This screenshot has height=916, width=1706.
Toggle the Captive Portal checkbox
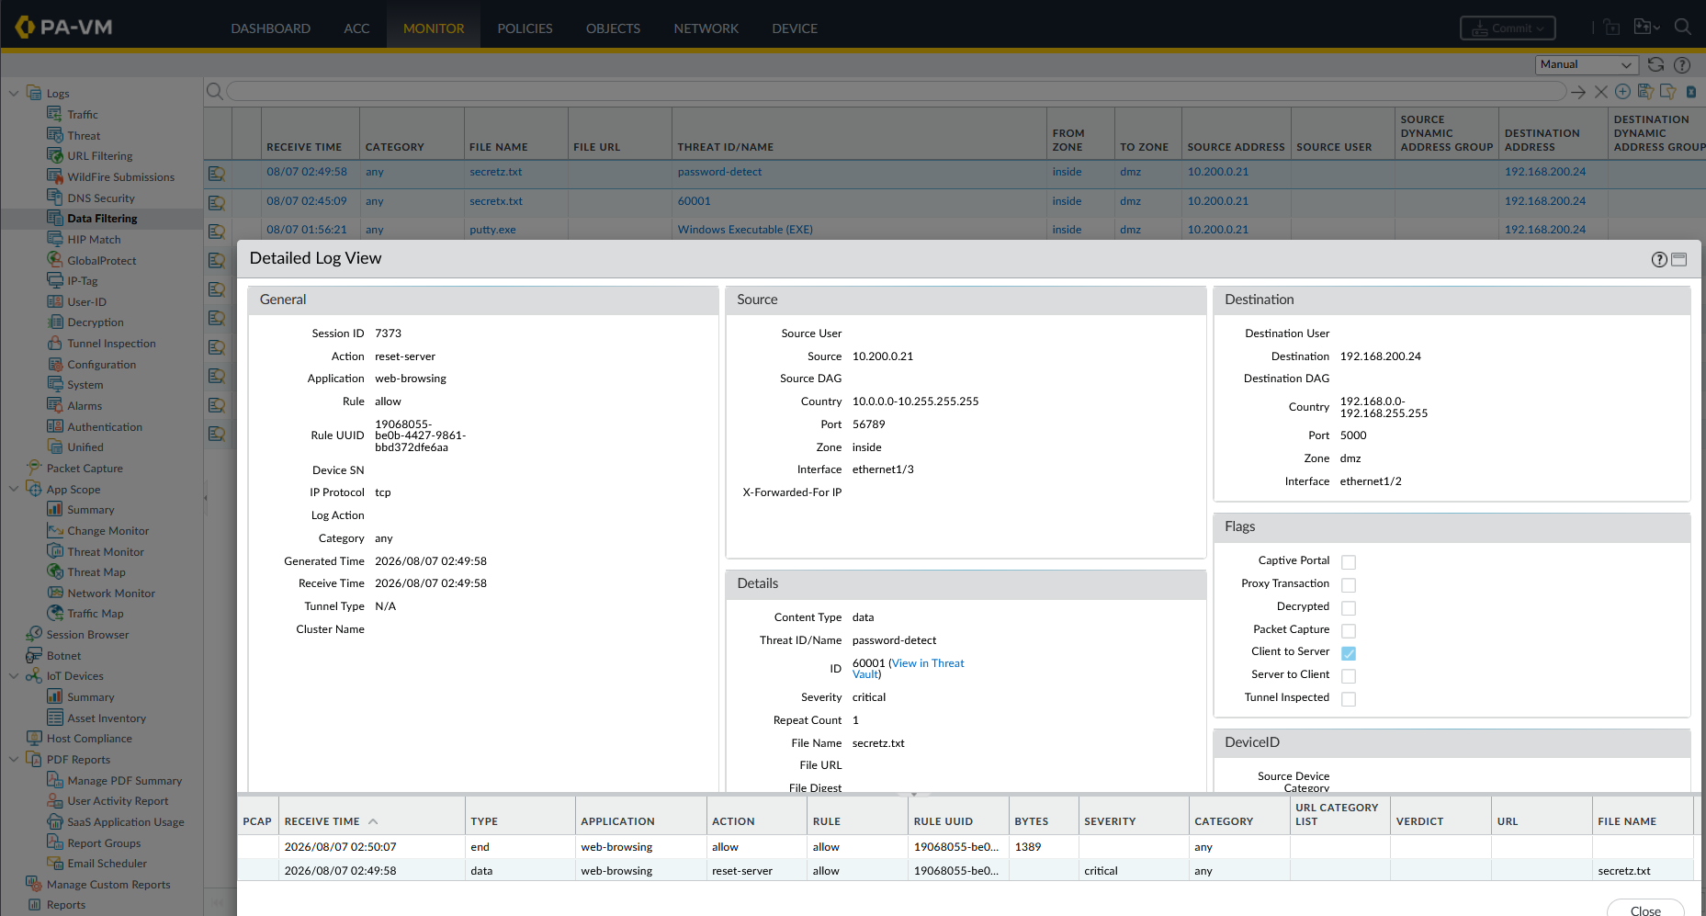tap(1349, 562)
